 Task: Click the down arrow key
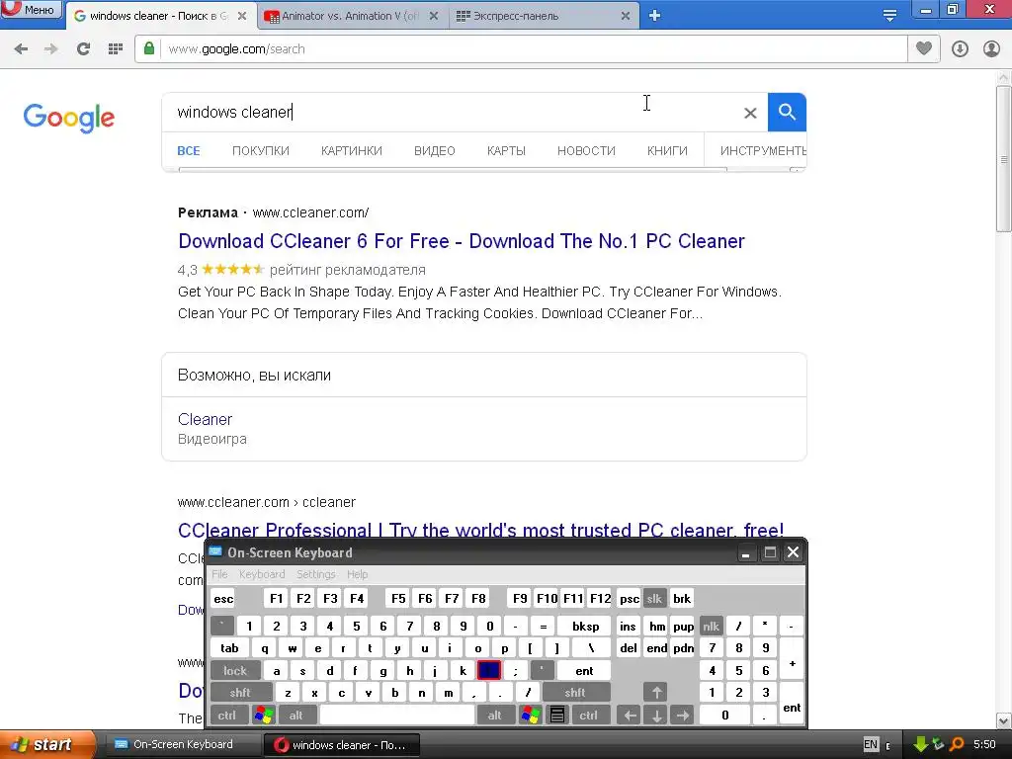(656, 716)
